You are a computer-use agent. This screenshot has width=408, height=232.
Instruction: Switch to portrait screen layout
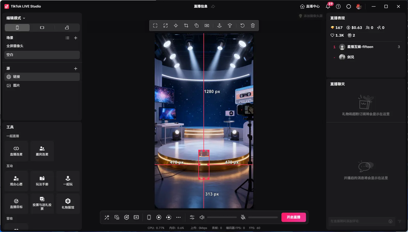[17, 28]
